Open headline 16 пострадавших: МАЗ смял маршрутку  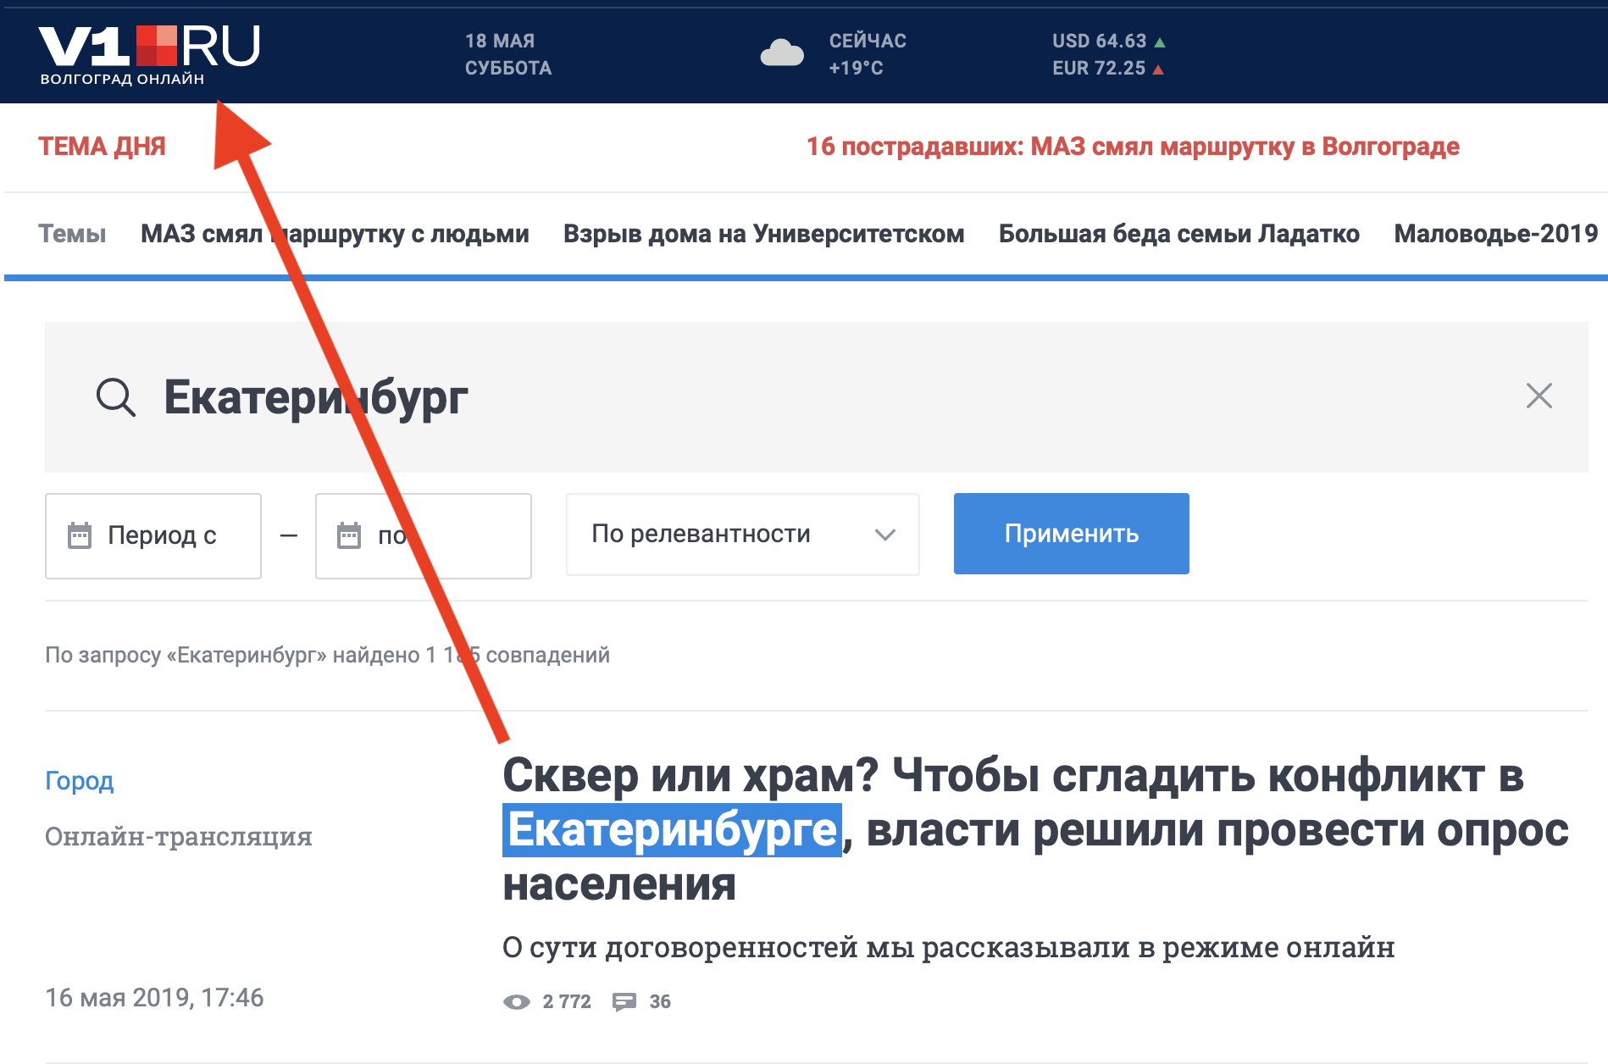point(1133,147)
